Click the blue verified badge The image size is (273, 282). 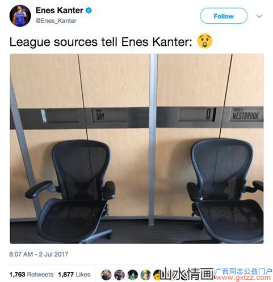pos(89,10)
